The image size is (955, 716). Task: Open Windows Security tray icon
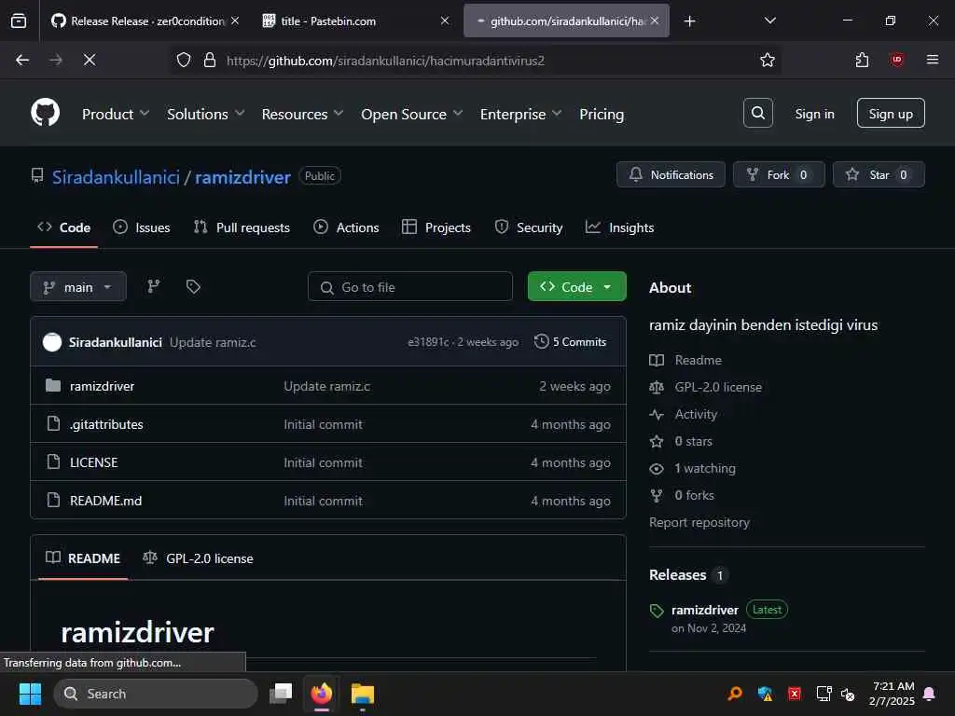pos(765,694)
